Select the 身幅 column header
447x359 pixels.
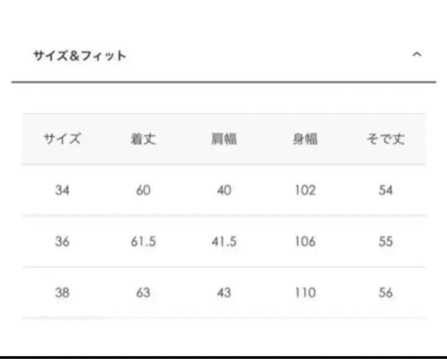point(305,139)
